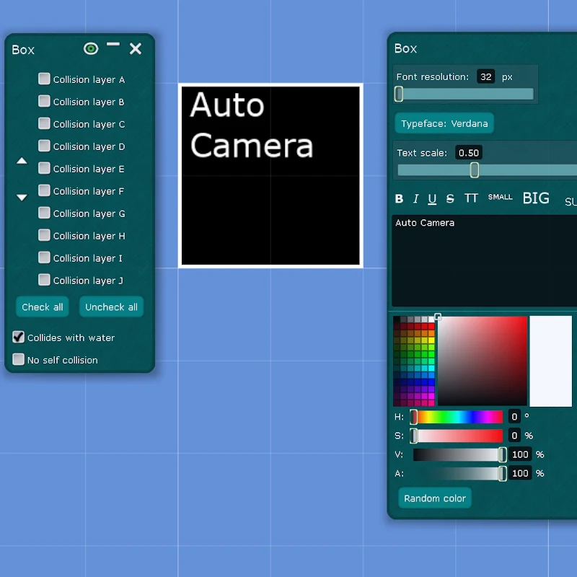Check Collision layer J
The height and width of the screenshot is (577, 577).
click(44, 280)
